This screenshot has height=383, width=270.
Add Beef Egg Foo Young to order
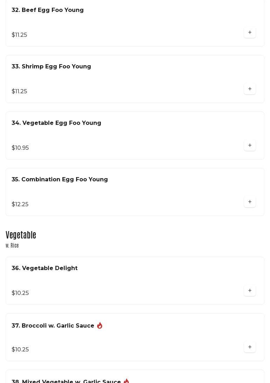[x=250, y=33]
